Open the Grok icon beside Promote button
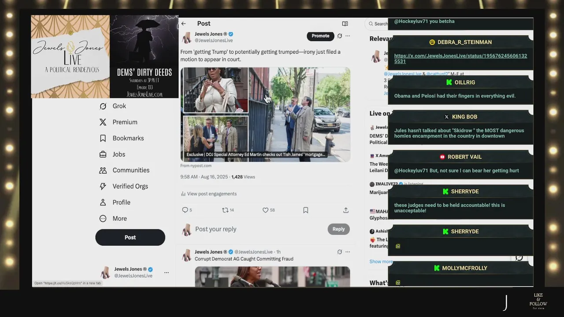The width and height of the screenshot is (564, 317). [339, 36]
